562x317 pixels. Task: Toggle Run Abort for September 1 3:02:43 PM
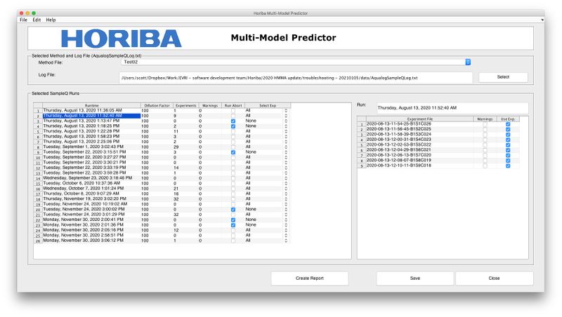pyautogui.click(x=233, y=147)
